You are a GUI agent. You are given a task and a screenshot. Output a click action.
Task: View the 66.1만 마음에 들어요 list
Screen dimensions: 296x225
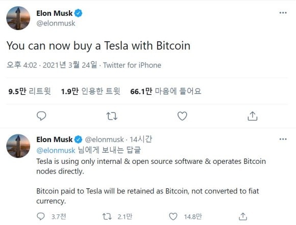point(166,91)
